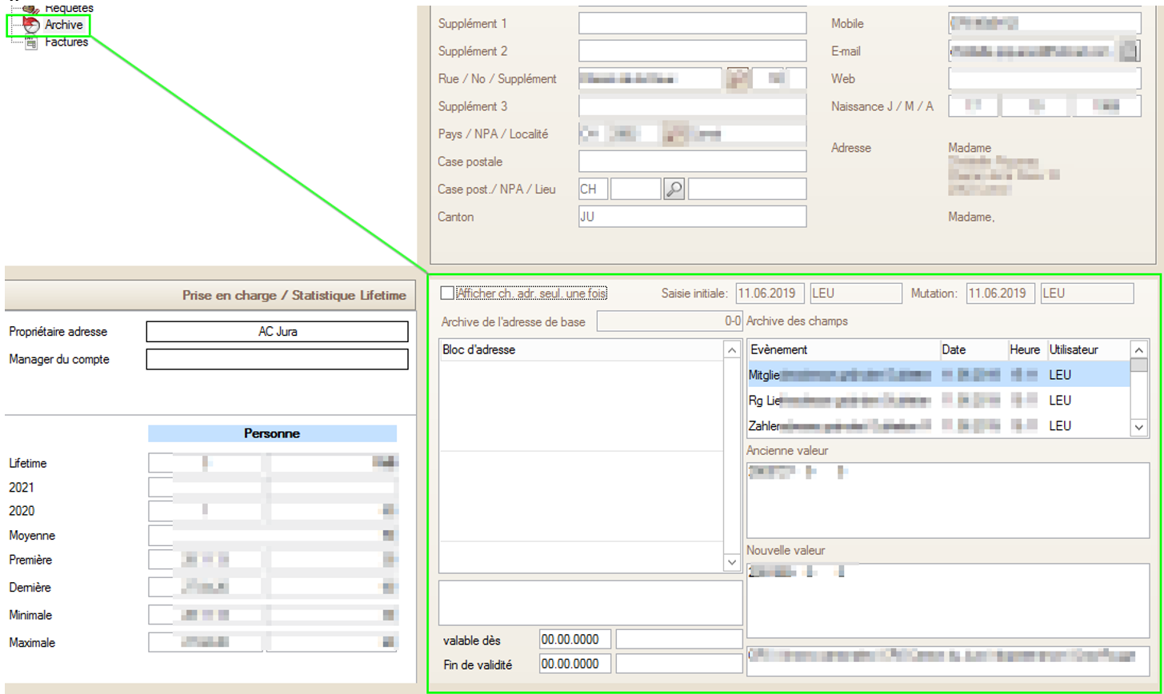Click the valable dès date field
Viewport: 1164px width, 694px height.
pyautogui.click(x=575, y=639)
